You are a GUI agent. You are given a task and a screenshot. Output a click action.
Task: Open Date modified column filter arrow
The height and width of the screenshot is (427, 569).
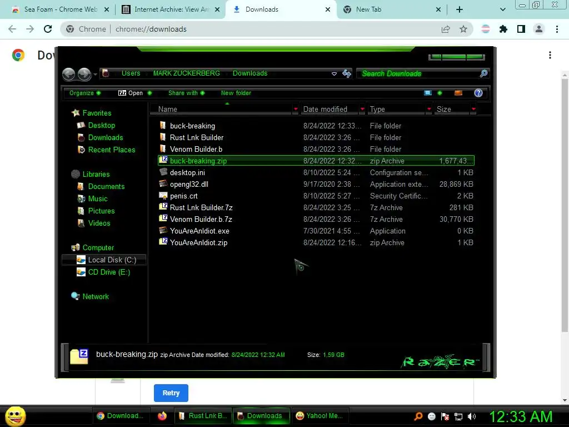(x=362, y=110)
